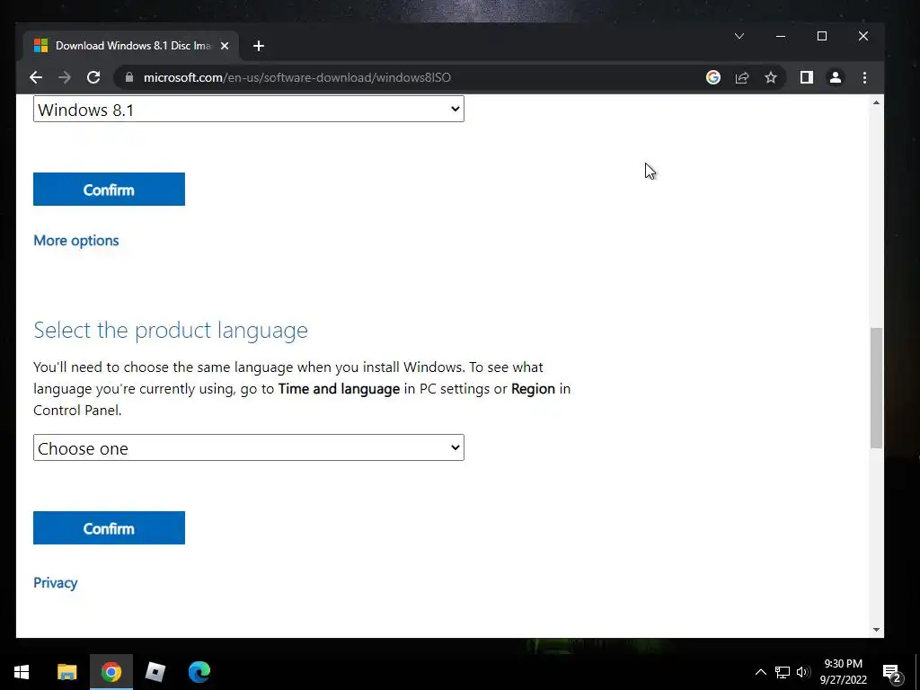The image size is (920, 690).
Task: Click the address bar URL
Action: coord(296,77)
